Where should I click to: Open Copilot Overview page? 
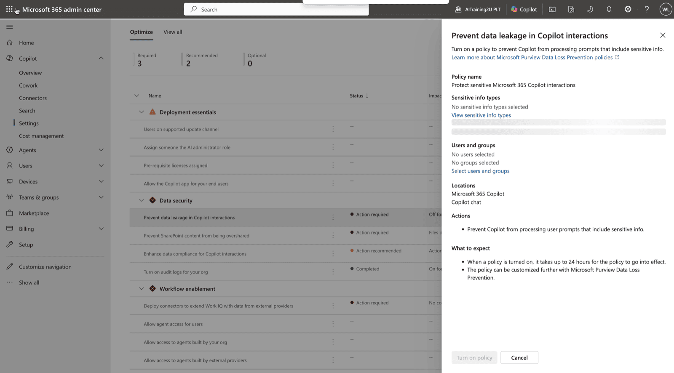coord(30,73)
